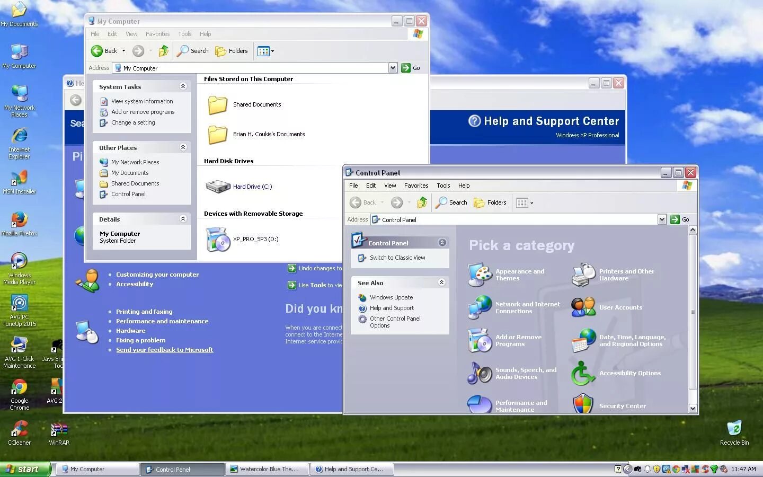Viewport: 763px width, 477px height.
Task: Switch to Watercolor Blue Theme taskbar button
Action: coord(267,469)
